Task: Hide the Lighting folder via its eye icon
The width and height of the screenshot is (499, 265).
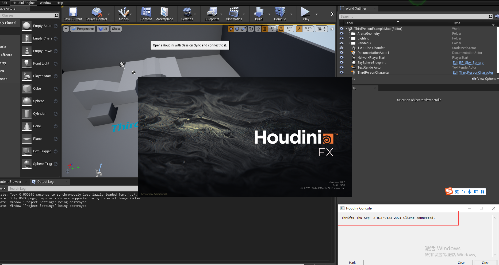Action: 341,38
